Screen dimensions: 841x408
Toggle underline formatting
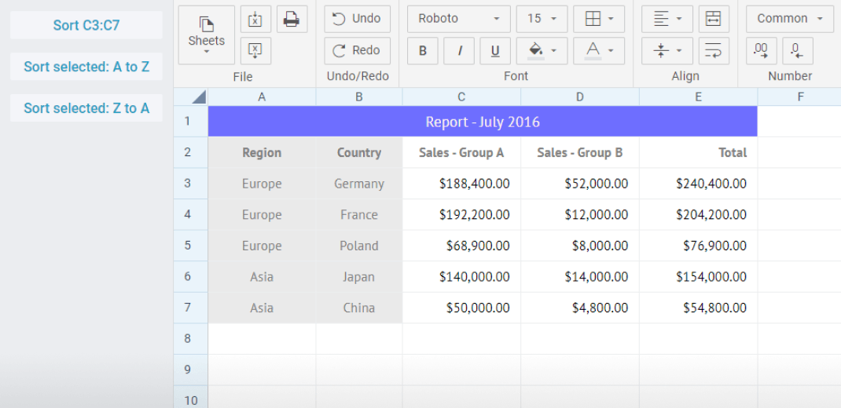(495, 51)
